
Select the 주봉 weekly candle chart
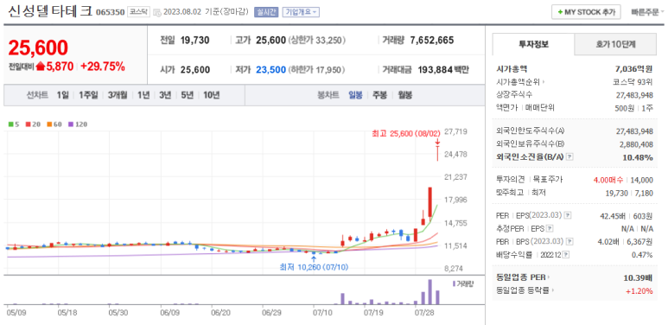tap(379, 95)
